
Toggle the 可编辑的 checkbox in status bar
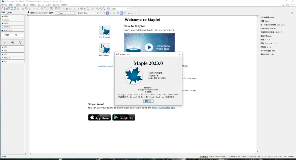tap(200, 157)
